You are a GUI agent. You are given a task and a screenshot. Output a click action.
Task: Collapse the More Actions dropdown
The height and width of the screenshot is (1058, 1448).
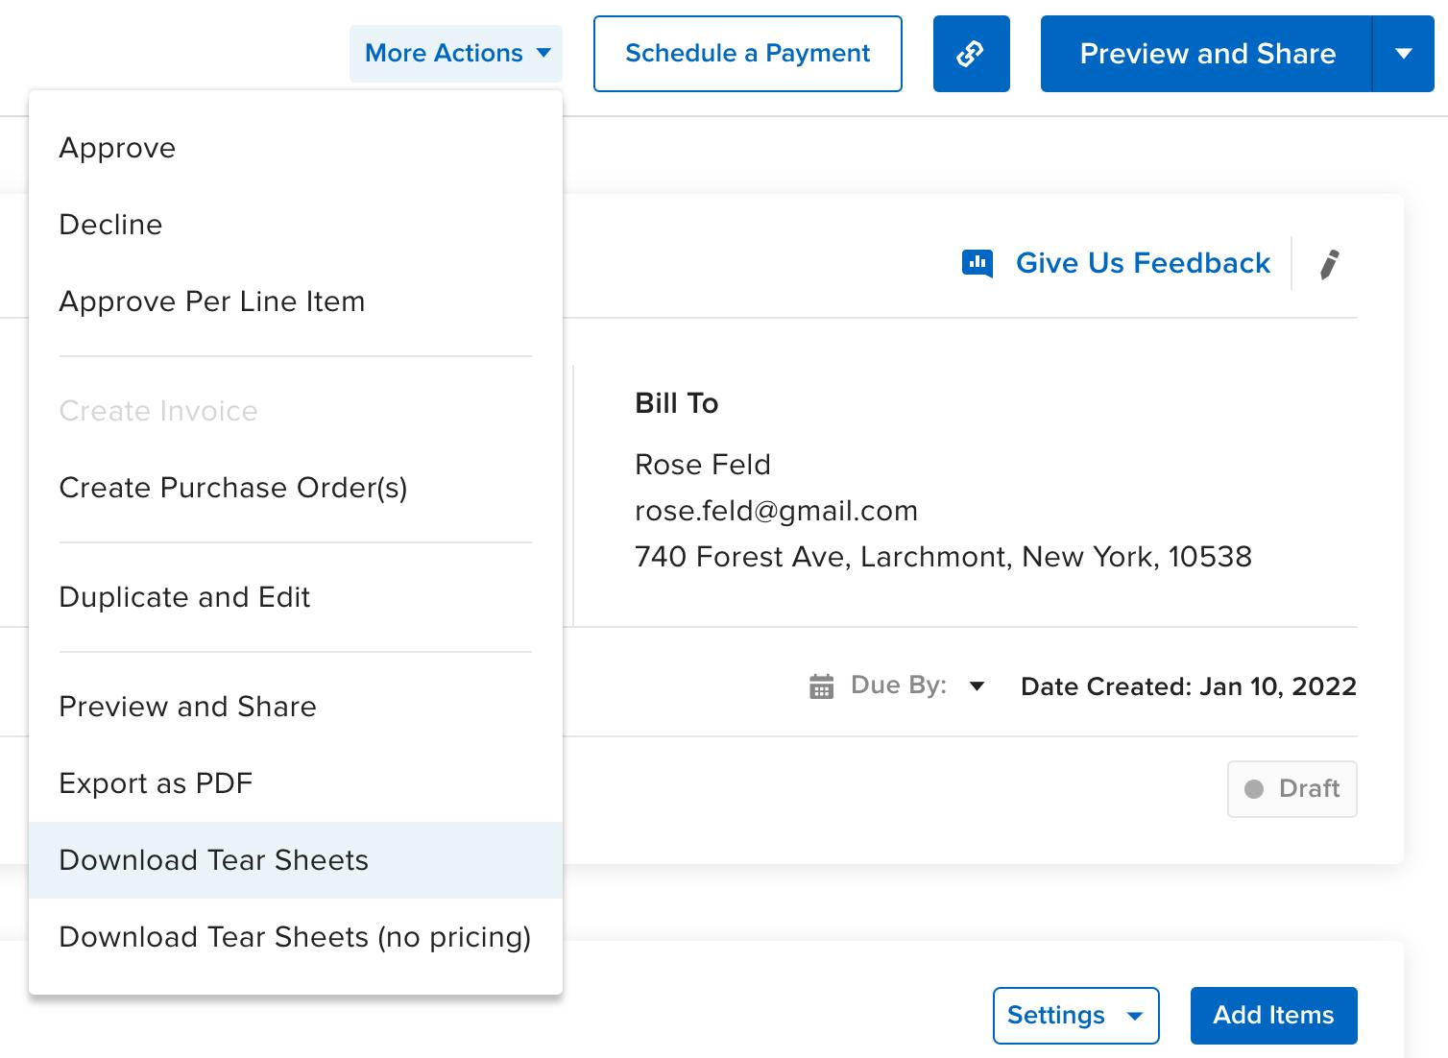click(456, 54)
